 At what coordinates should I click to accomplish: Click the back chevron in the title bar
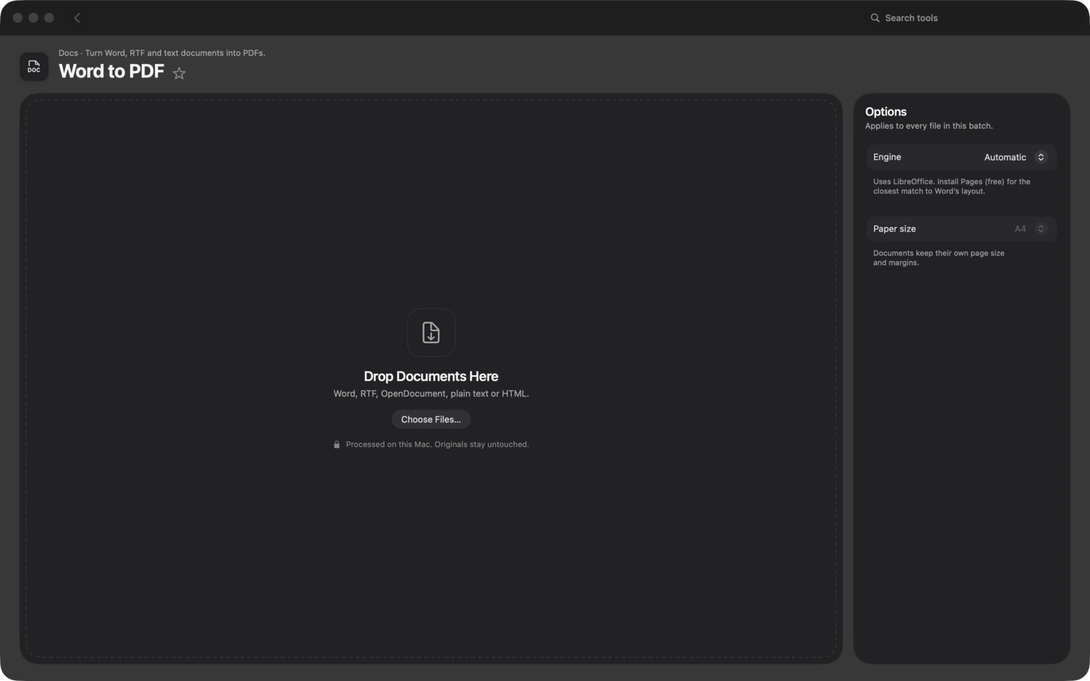click(77, 18)
